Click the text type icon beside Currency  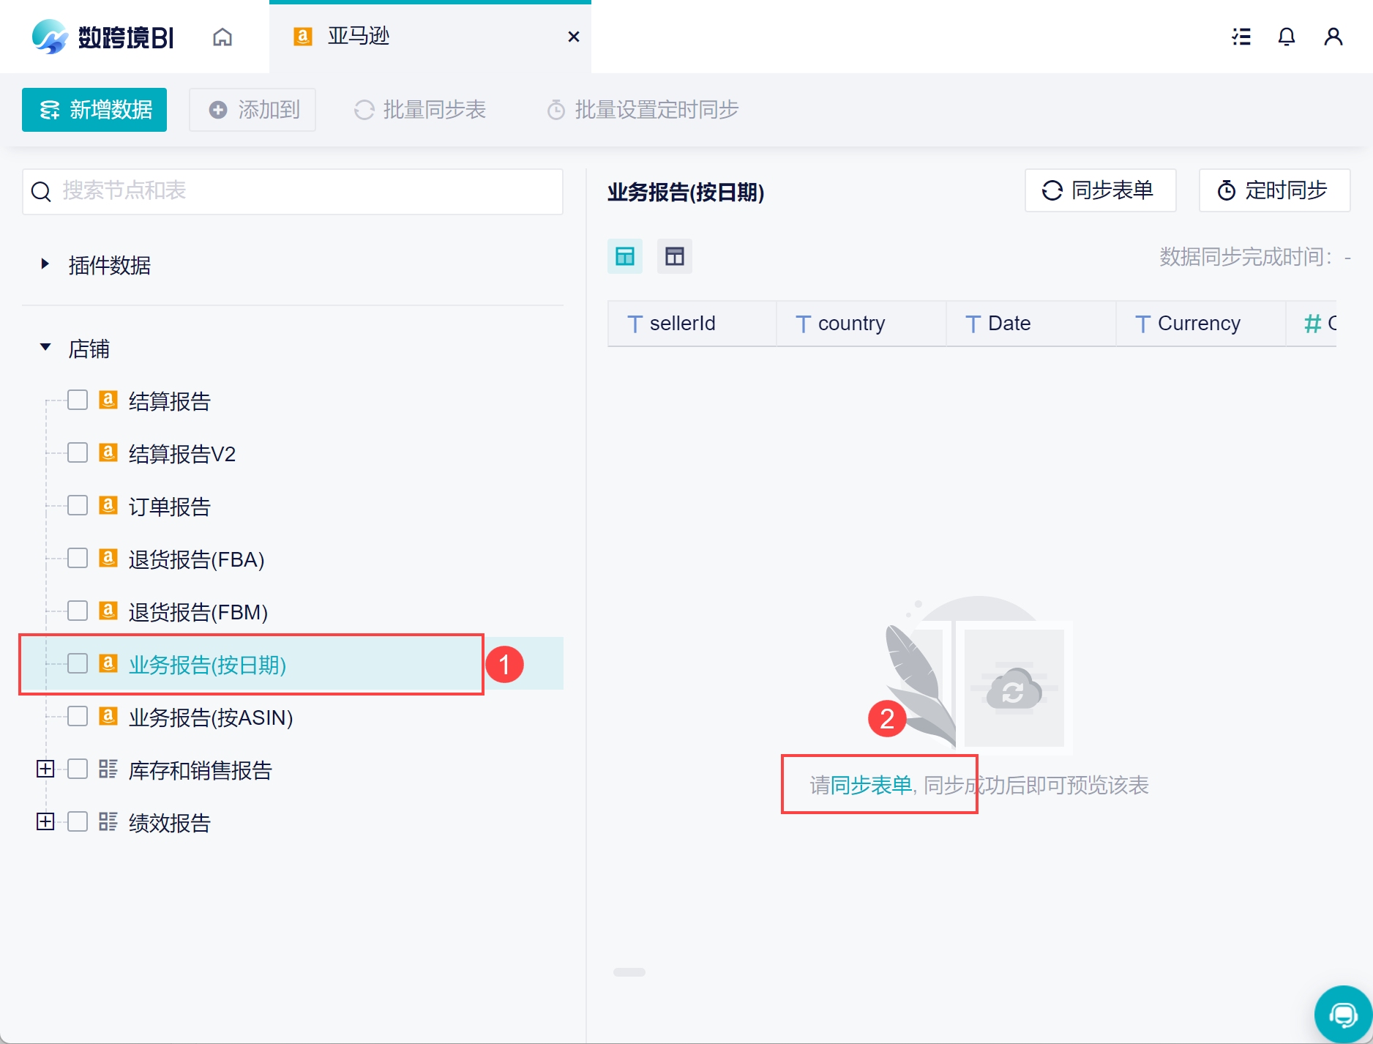point(1142,324)
